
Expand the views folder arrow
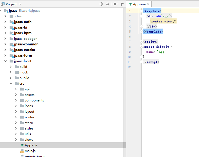pyautogui.click(x=16, y=139)
